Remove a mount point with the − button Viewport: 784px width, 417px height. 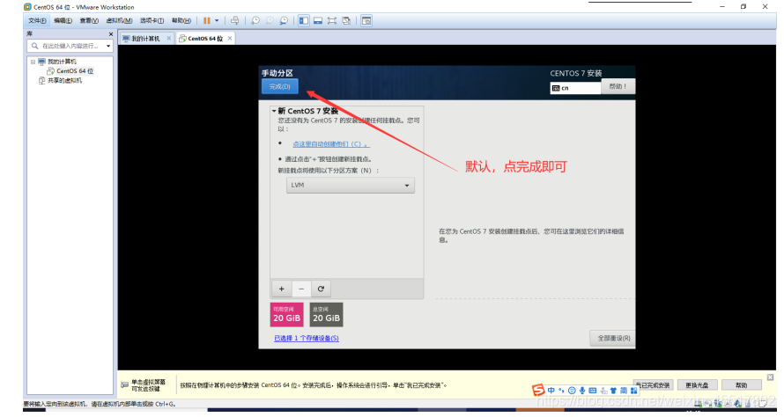301,289
